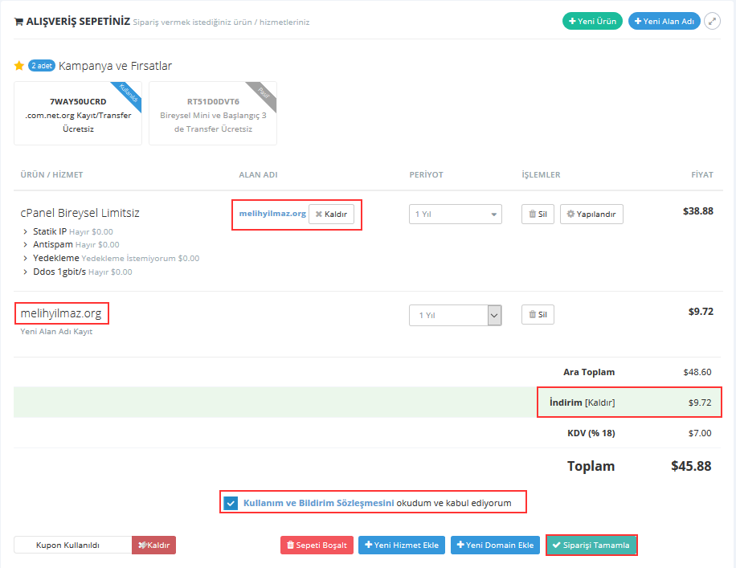
Task: Open the melihyilmaz.org domain link
Action: pos(272,214)
